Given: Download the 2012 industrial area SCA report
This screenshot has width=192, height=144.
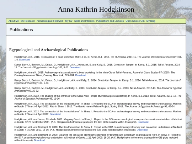Looking at the screenshot, I should coord(55,114).
